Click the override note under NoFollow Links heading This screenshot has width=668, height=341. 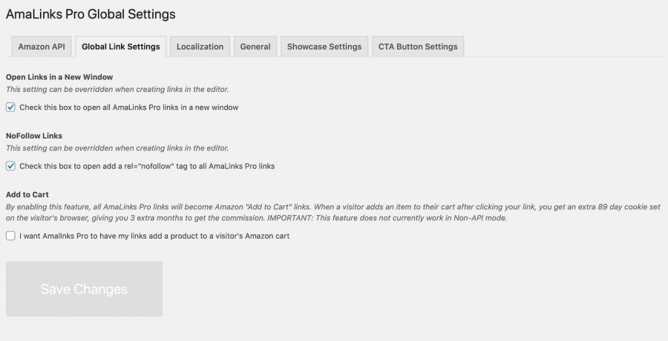coord(117,148)
